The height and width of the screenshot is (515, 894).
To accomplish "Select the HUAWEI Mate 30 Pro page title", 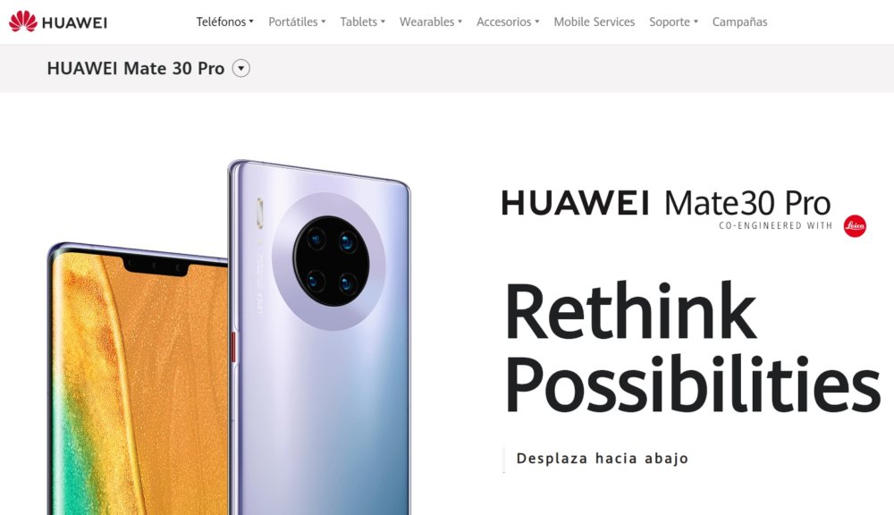I will 136,69.
